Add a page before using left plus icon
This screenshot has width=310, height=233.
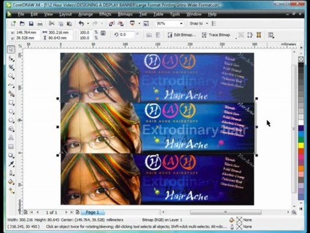point(25,212)
